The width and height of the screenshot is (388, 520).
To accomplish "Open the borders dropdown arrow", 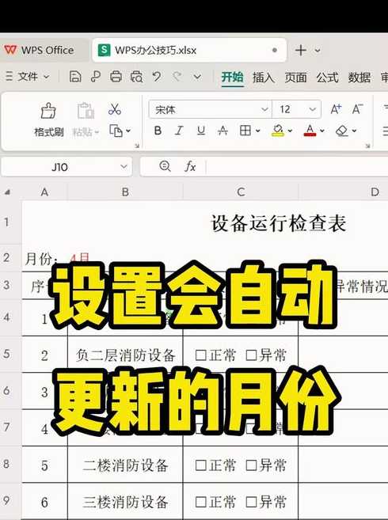I will pyautogui.click(x=258, y=131).
